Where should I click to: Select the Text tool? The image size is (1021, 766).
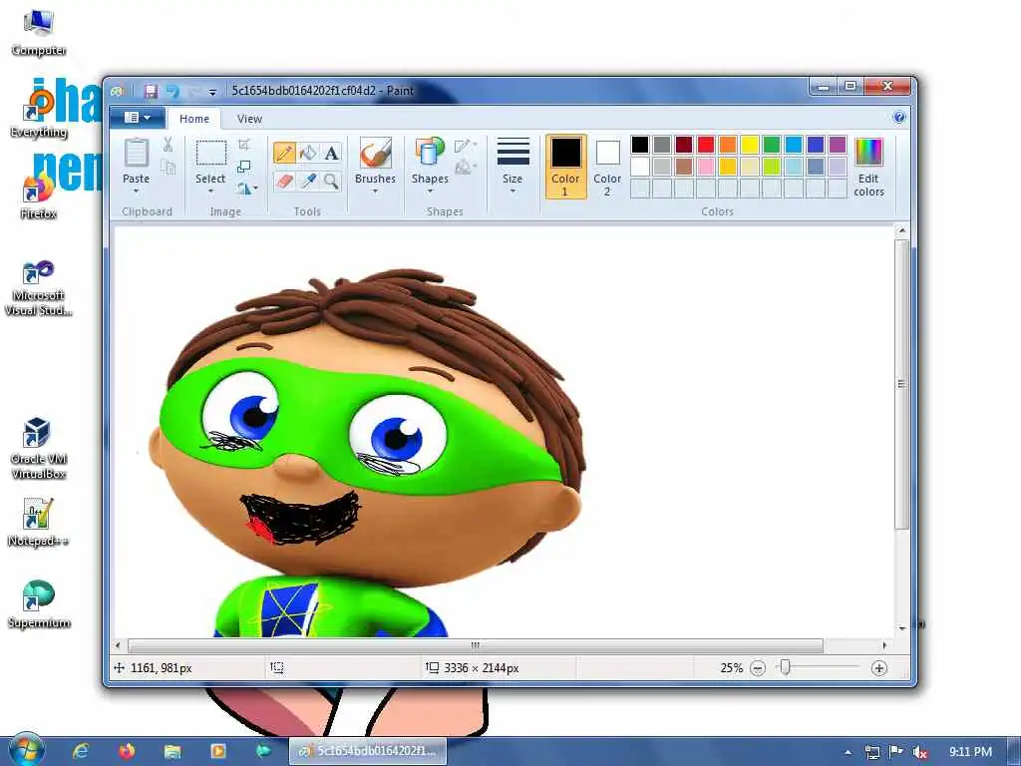point(331,153)
